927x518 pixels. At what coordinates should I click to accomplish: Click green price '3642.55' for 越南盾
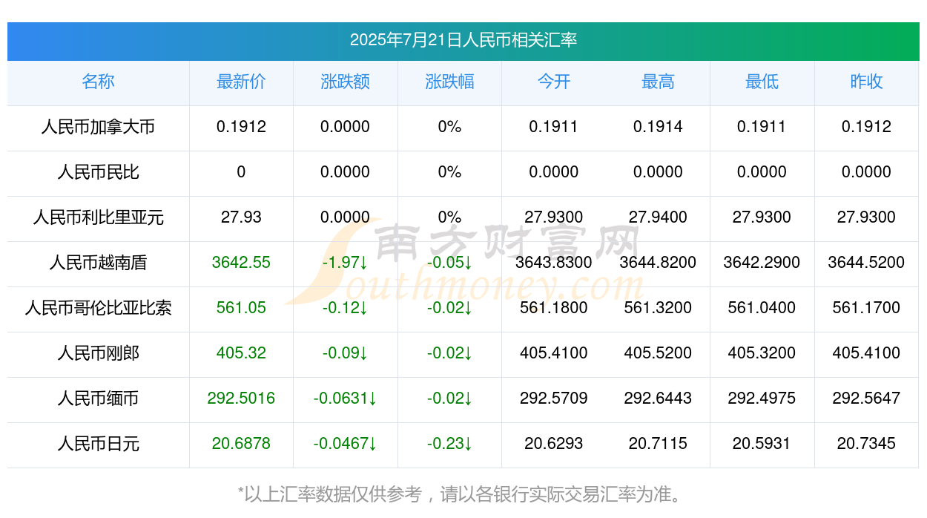241,263
